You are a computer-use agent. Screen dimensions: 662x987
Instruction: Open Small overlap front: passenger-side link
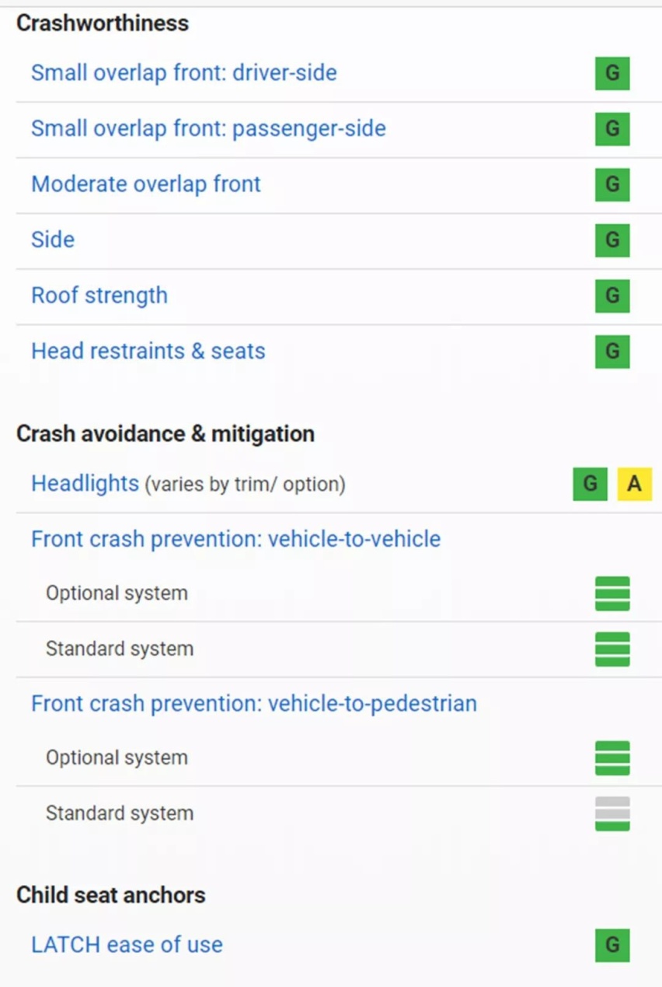click(208, 128)
